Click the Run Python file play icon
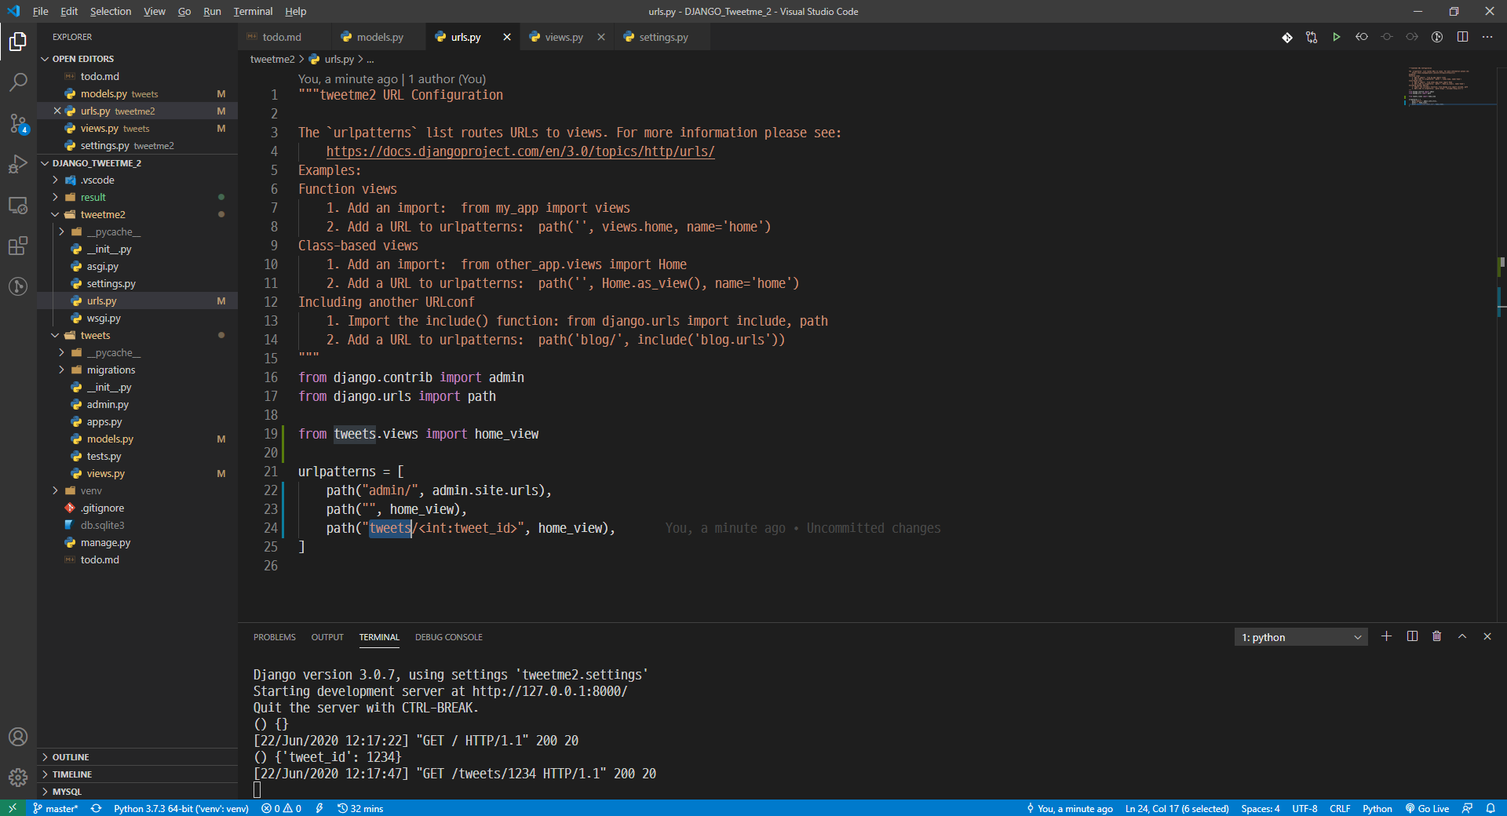The image size is (1507, 816). coord(1337,37)
